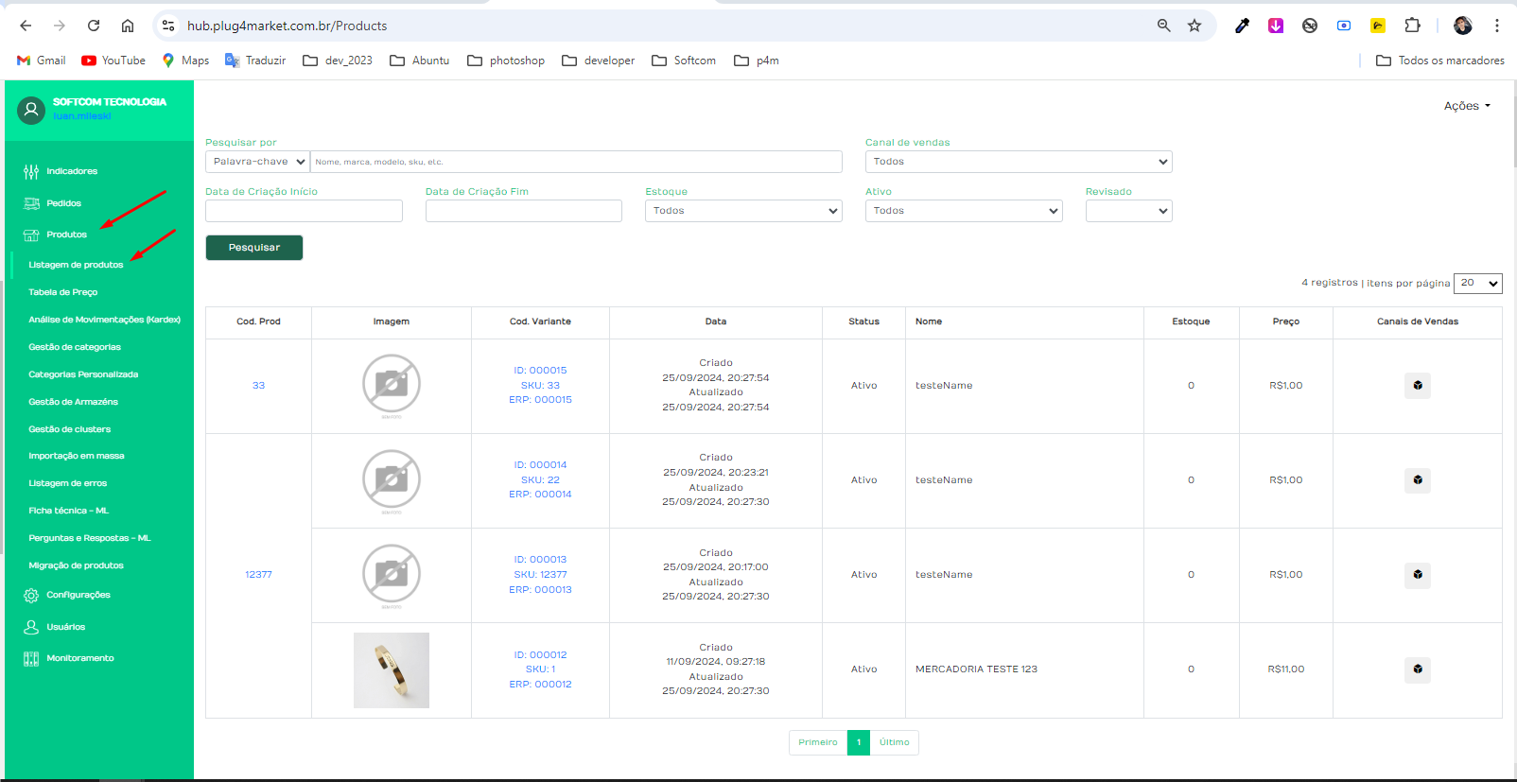Viewport: 1517px width, 782px height.
Task: Open the Ações menu
Action: point(1466,106)
